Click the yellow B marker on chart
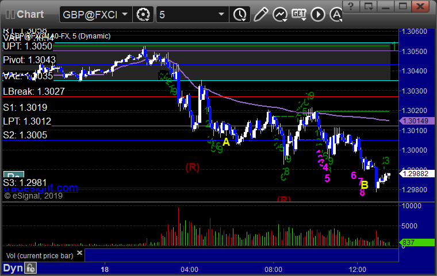 (365, 184)
